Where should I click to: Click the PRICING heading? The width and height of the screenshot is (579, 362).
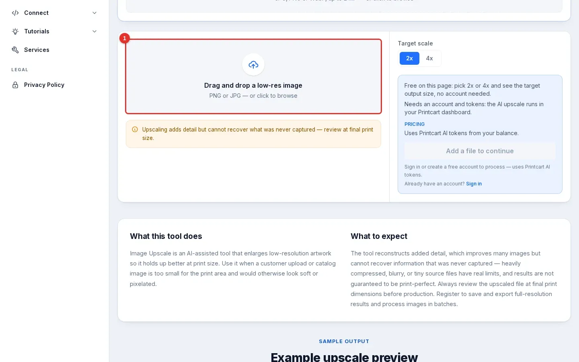415,124
